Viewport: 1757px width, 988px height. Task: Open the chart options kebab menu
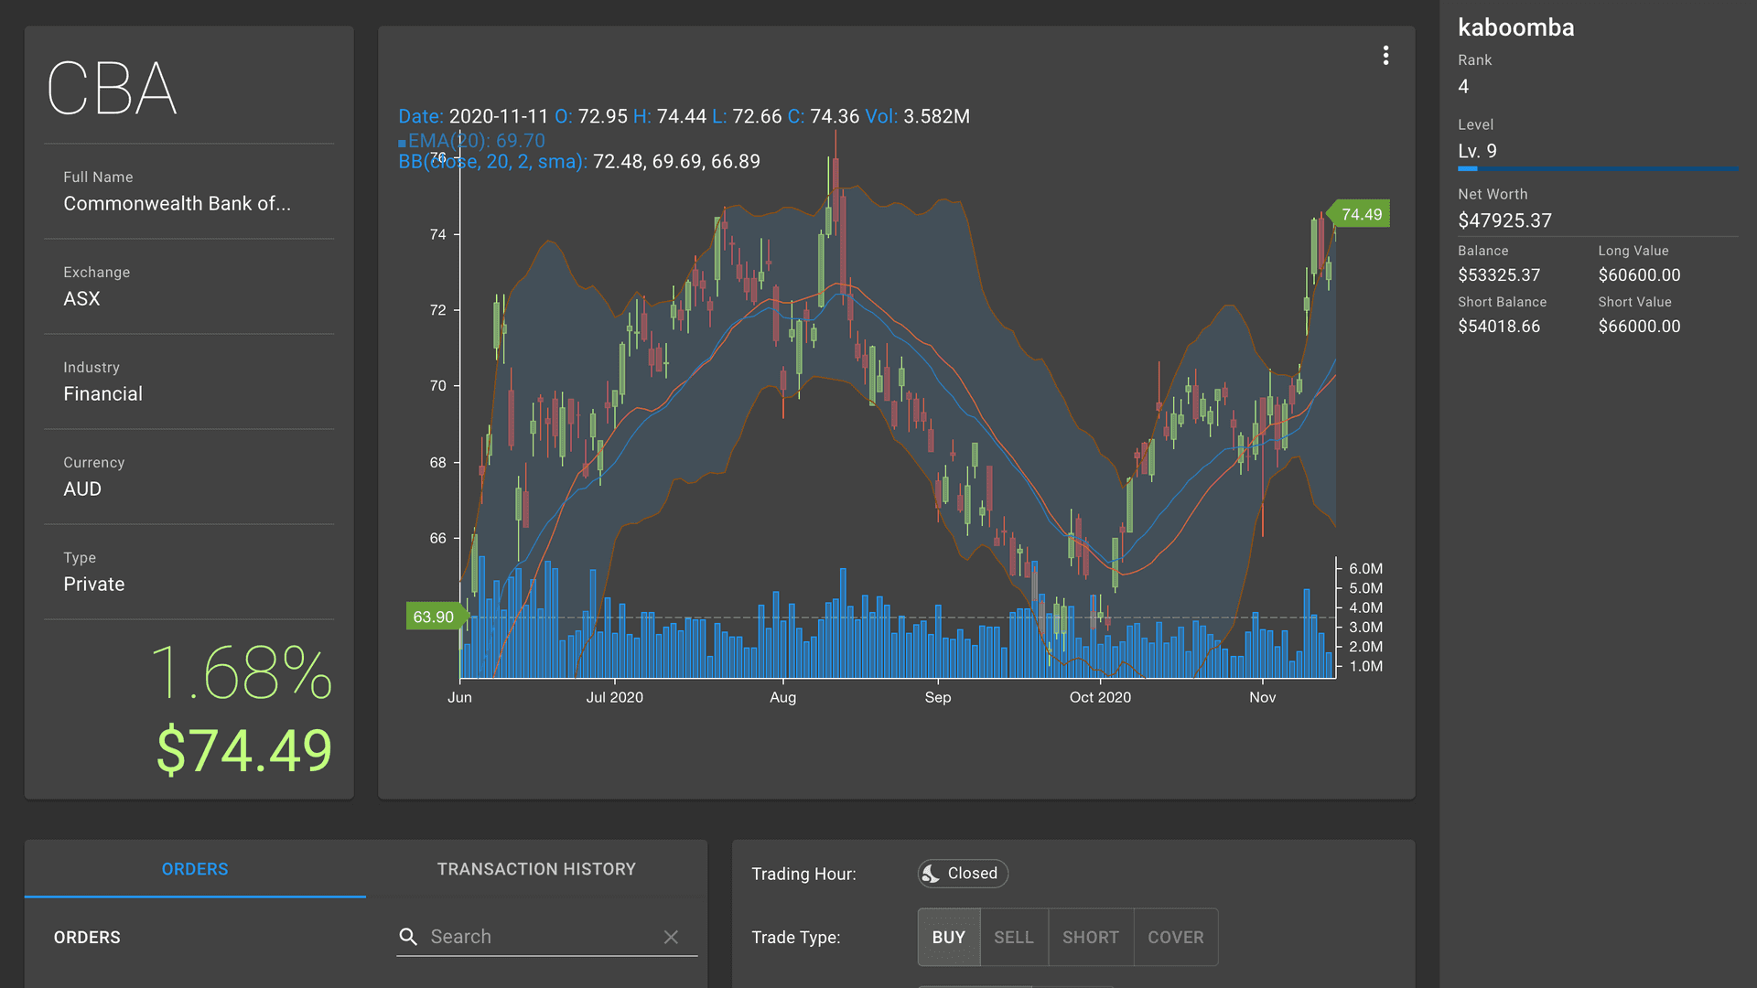coord(1385,56)
